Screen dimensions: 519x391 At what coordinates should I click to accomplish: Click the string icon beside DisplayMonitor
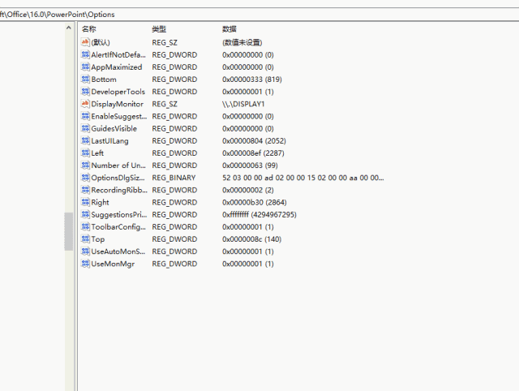[x=85, y=104]
